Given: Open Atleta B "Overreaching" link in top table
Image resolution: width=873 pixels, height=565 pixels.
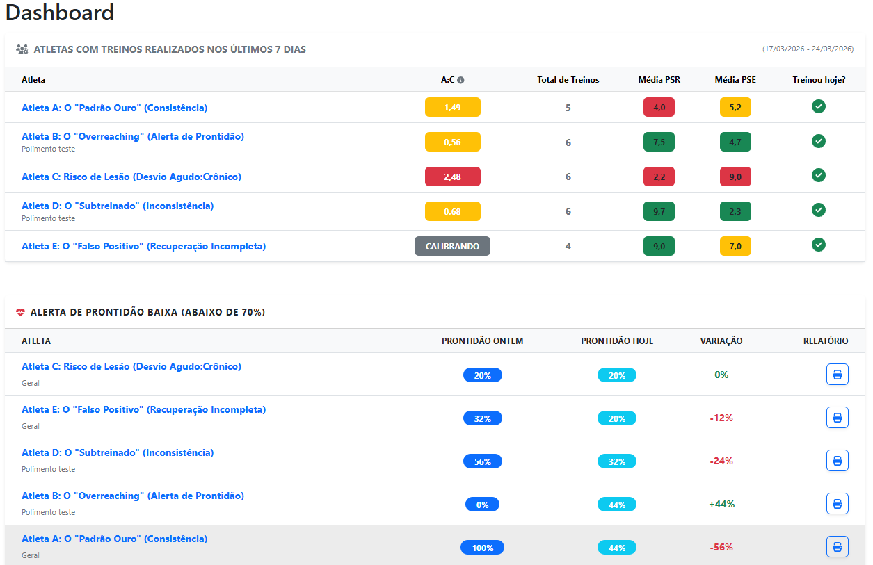Looking at the screenshot, I should (x=133, y=136).
